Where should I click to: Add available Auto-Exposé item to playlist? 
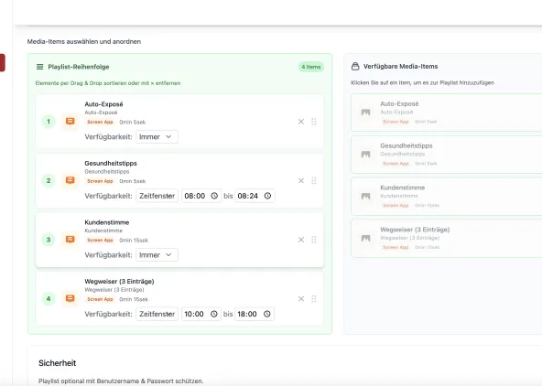pyautogui.click(x=446, y=113)
